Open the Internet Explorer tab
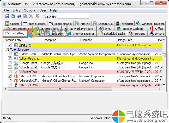The image size is (169, 123). pyautogui.click(x=80, y=34)
